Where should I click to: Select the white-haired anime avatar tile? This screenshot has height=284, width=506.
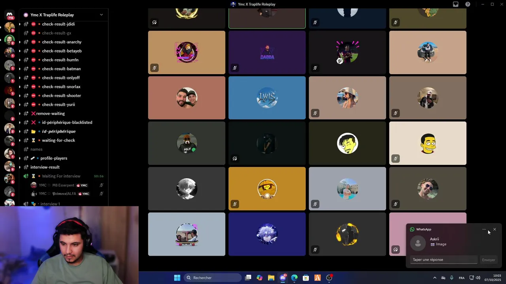(x=187, y=189)
